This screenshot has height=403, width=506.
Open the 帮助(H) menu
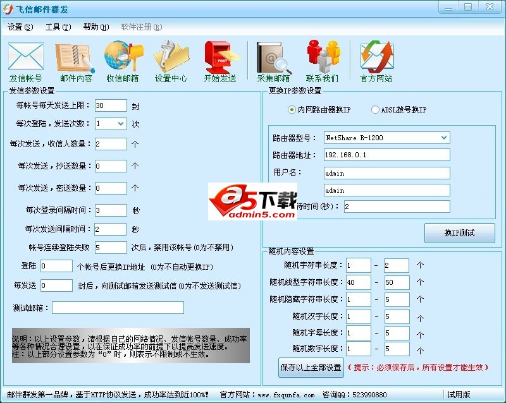tap(96, 27)
